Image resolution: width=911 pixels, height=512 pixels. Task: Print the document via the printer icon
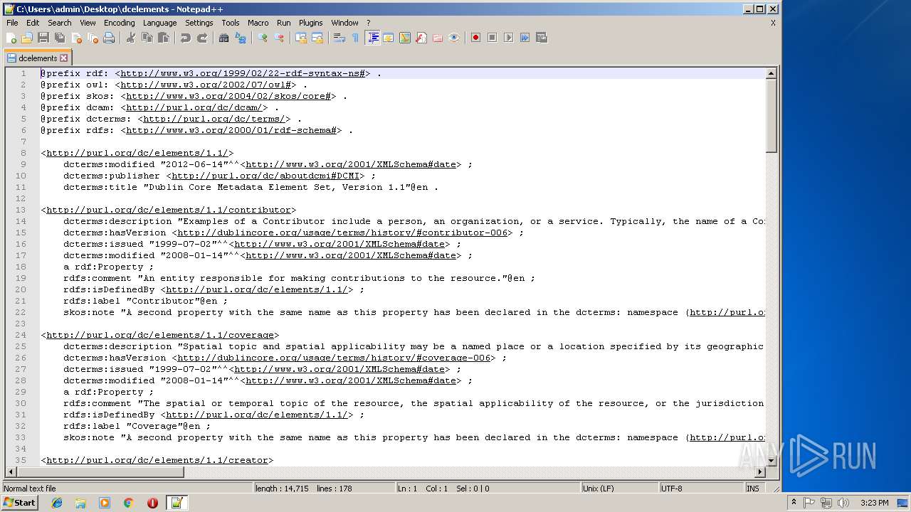pyautogui.click(x=109, y=38)
